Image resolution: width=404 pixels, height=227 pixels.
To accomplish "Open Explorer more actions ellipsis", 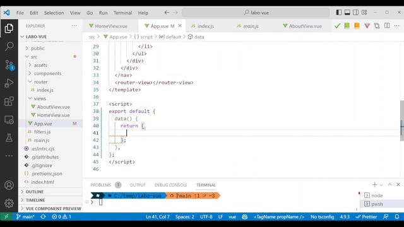I will (x=74, y=26).
